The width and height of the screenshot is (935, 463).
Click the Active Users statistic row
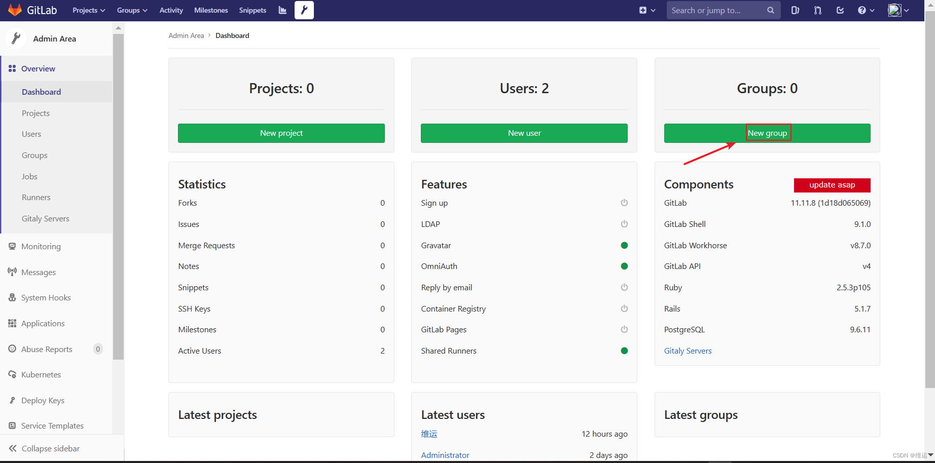tap(281, 351)
